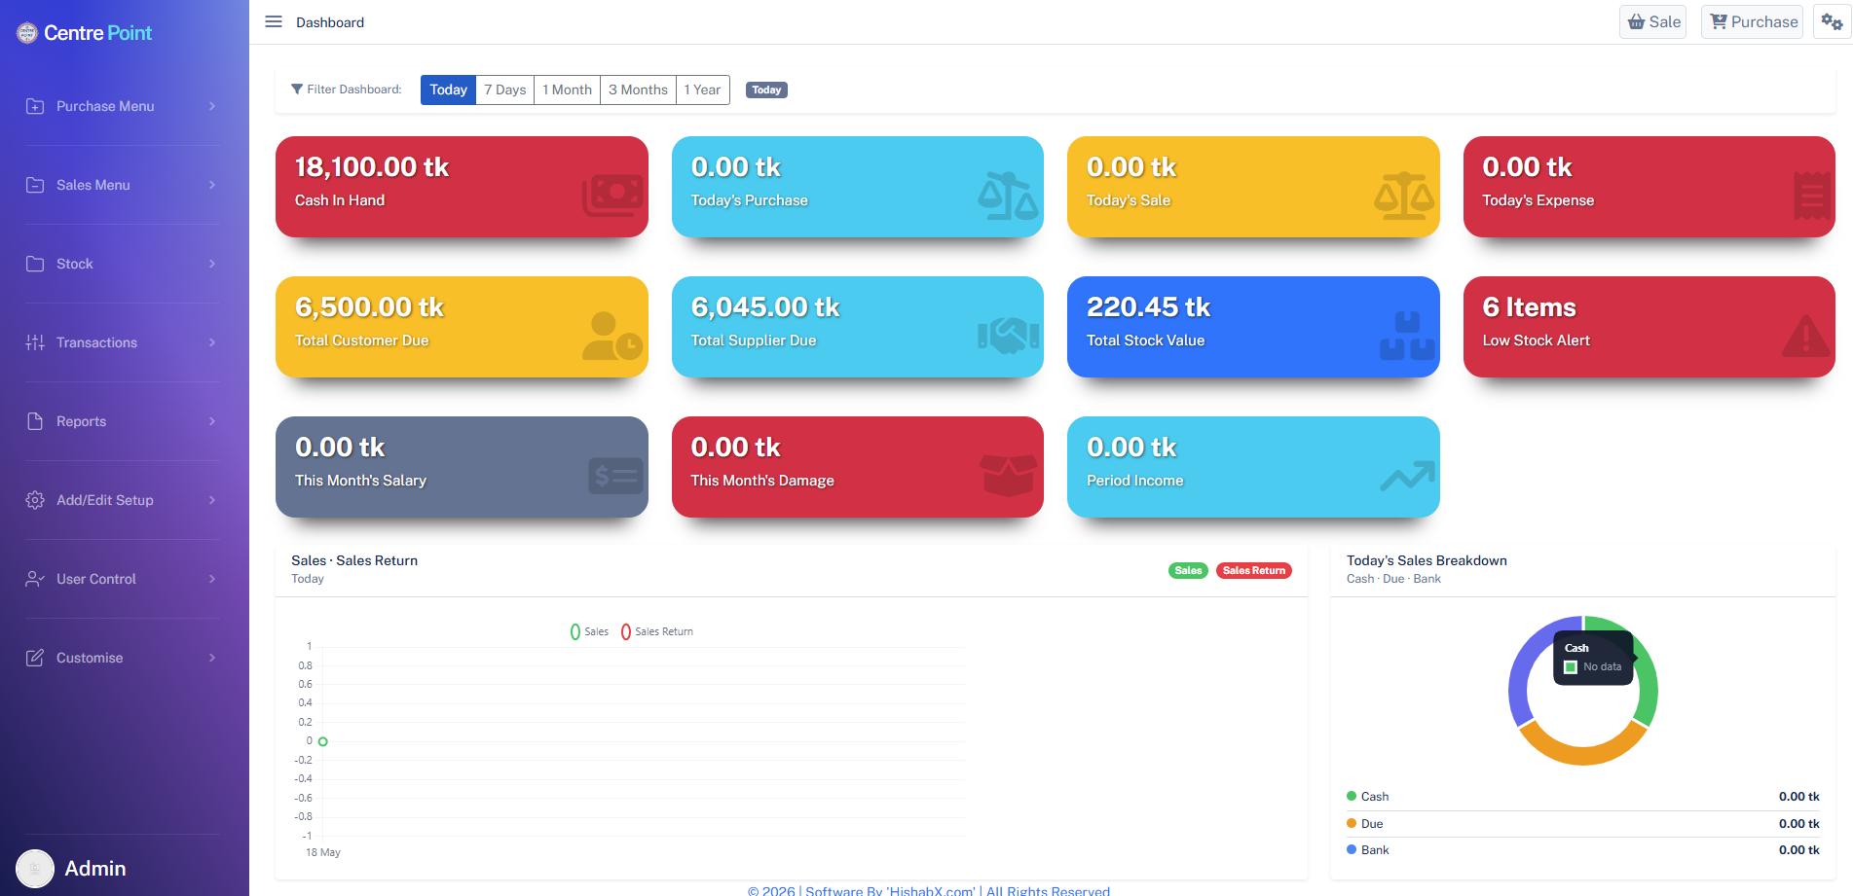Click the Centre Point brand title
The height and width of the screenshot is (896, 1853).
tap(97, 33)
